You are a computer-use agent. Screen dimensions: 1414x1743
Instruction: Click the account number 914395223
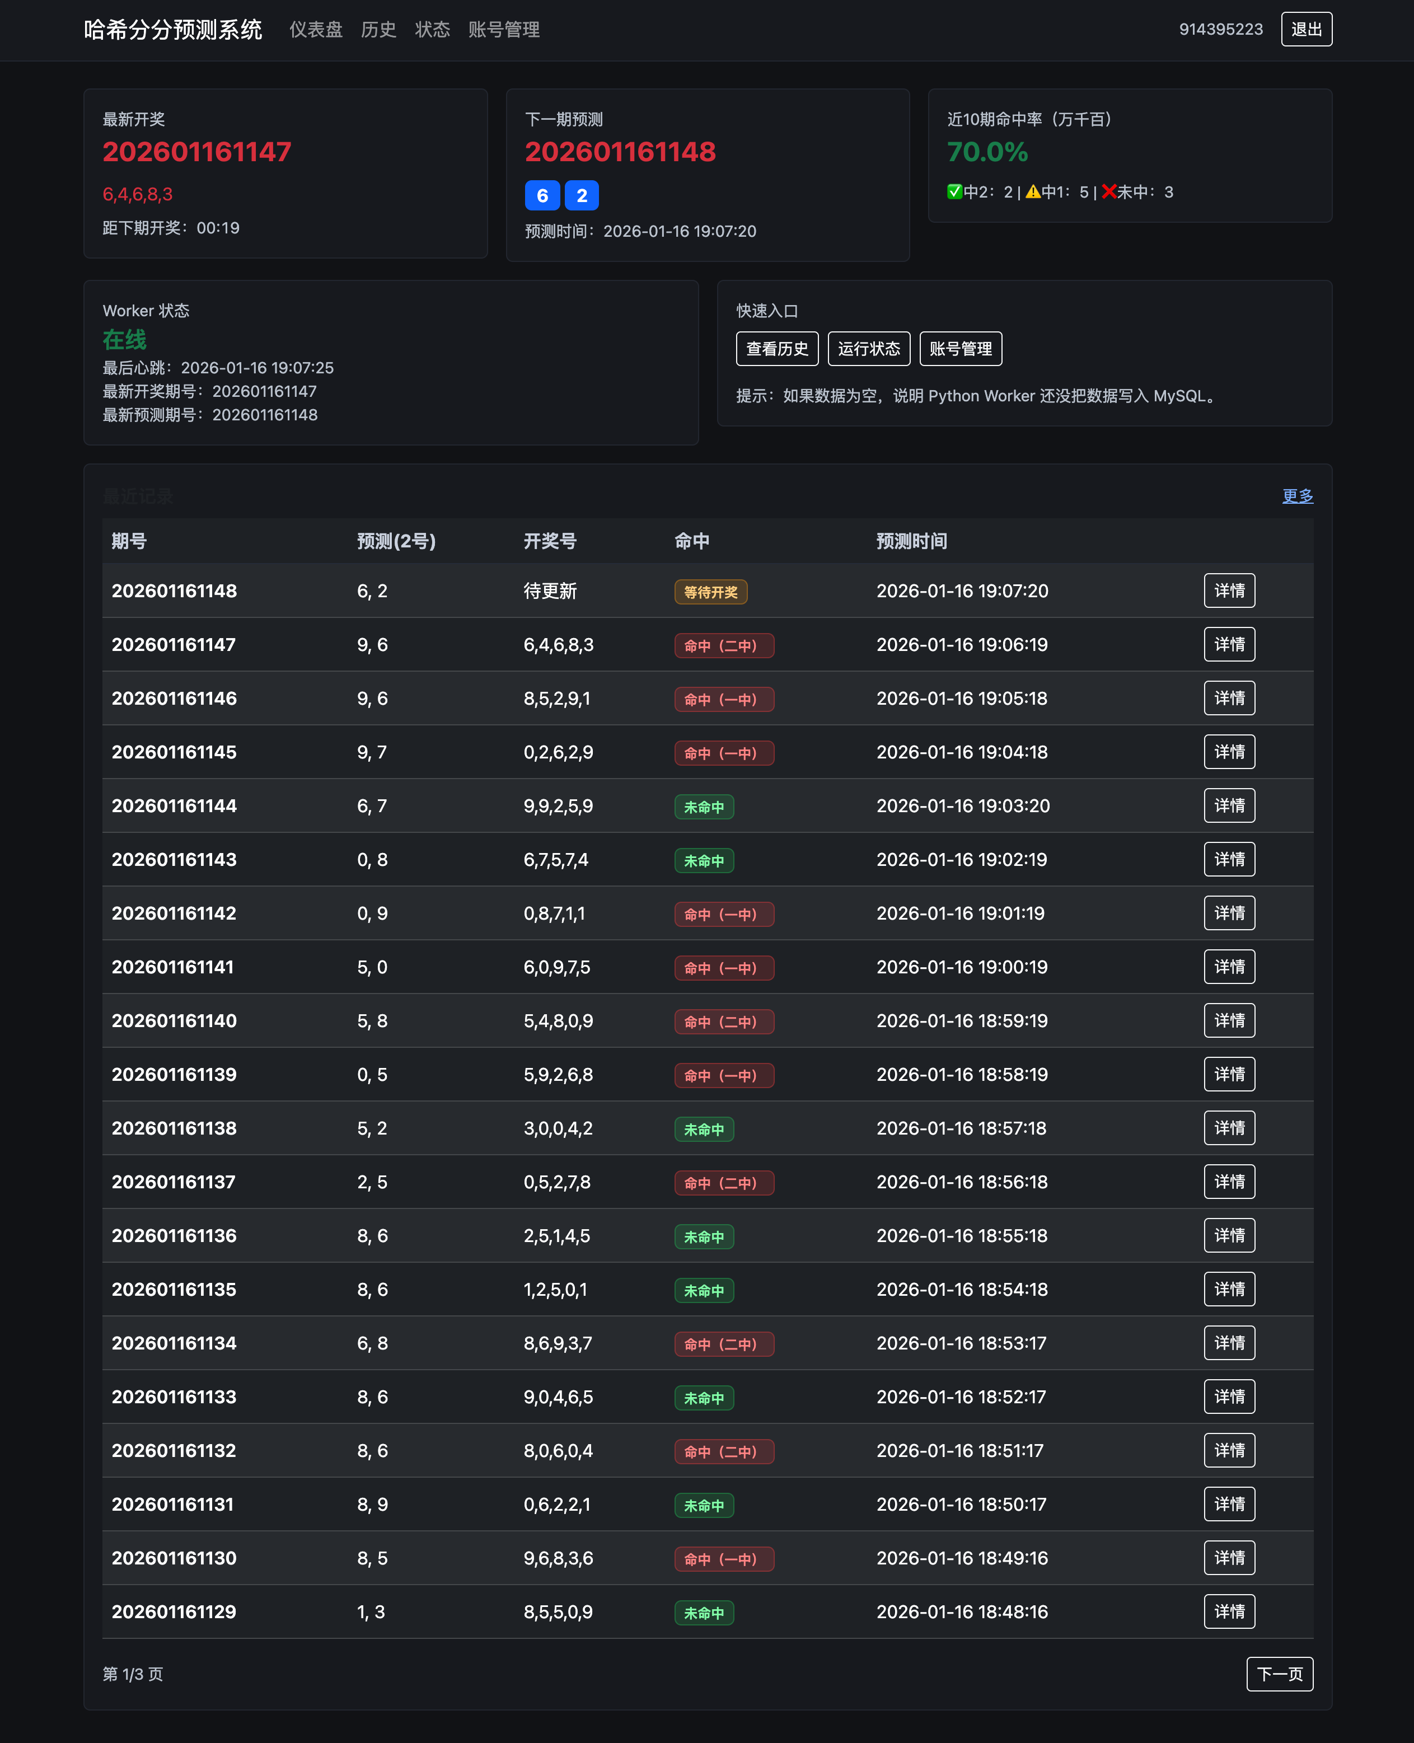click(x=1220, y=29)
